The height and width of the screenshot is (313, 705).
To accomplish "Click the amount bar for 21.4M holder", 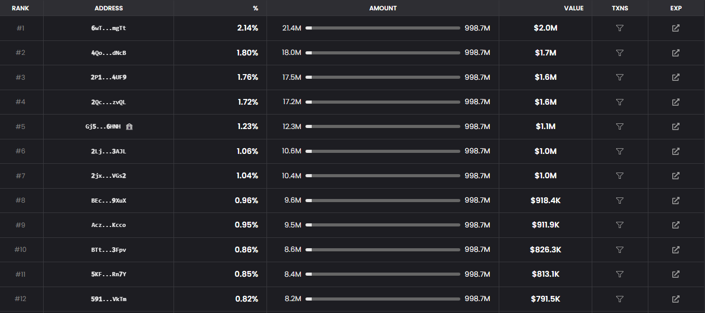I will point(383,28).
